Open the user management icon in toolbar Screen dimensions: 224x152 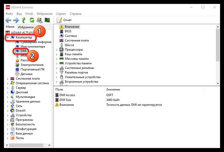[x=39, y=20]
